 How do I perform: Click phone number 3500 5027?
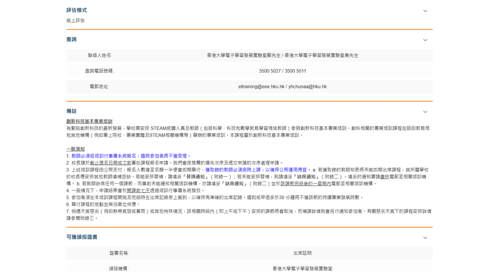click(269, 71)
